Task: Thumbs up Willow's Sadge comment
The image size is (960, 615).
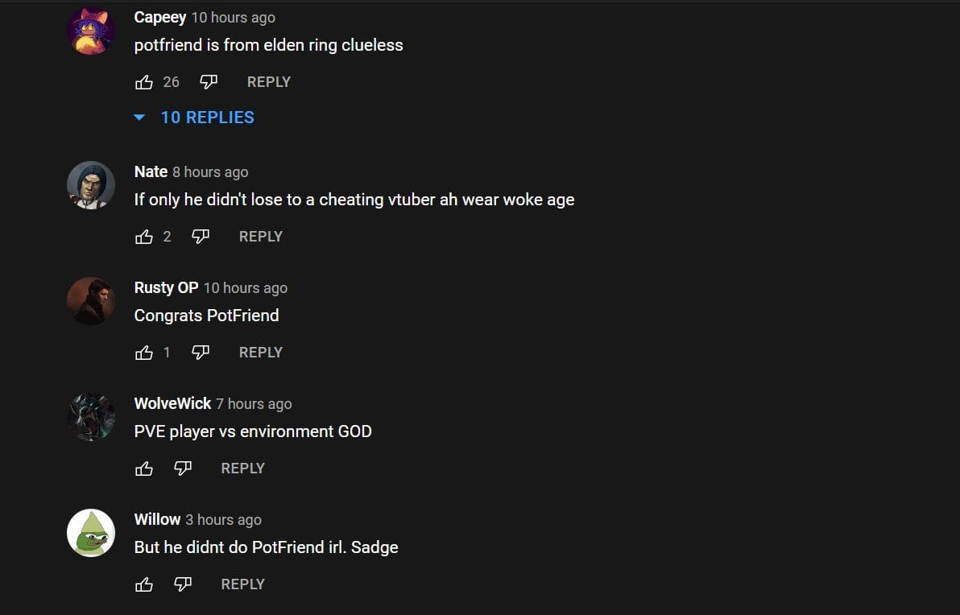Action: pos(144,584)
